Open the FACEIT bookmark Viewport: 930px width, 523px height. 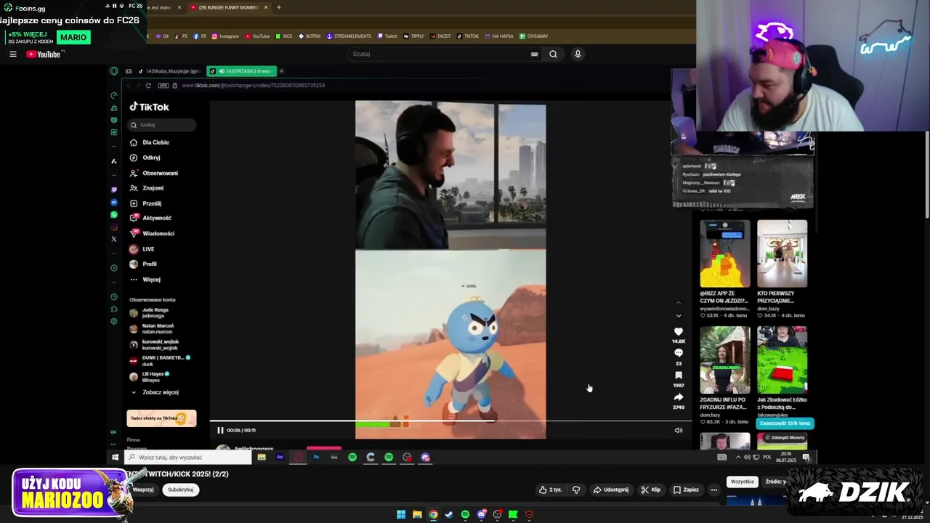coord(441,36)
